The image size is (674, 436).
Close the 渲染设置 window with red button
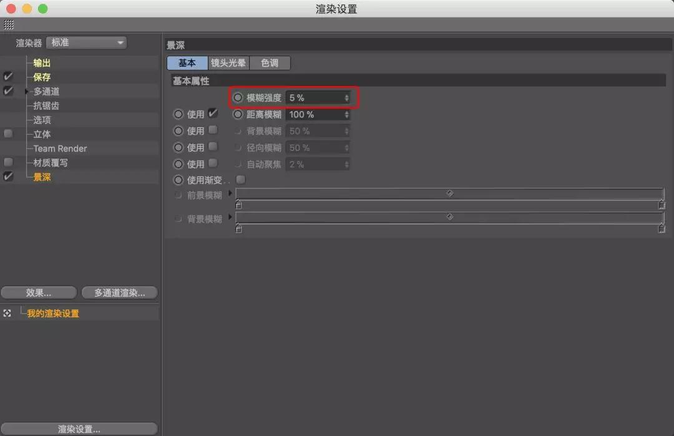point(11,9)
